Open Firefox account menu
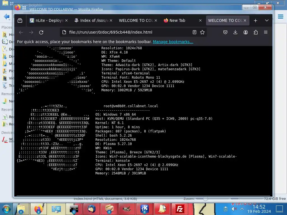Screen dimensions: 287x215 click(246, 32)
